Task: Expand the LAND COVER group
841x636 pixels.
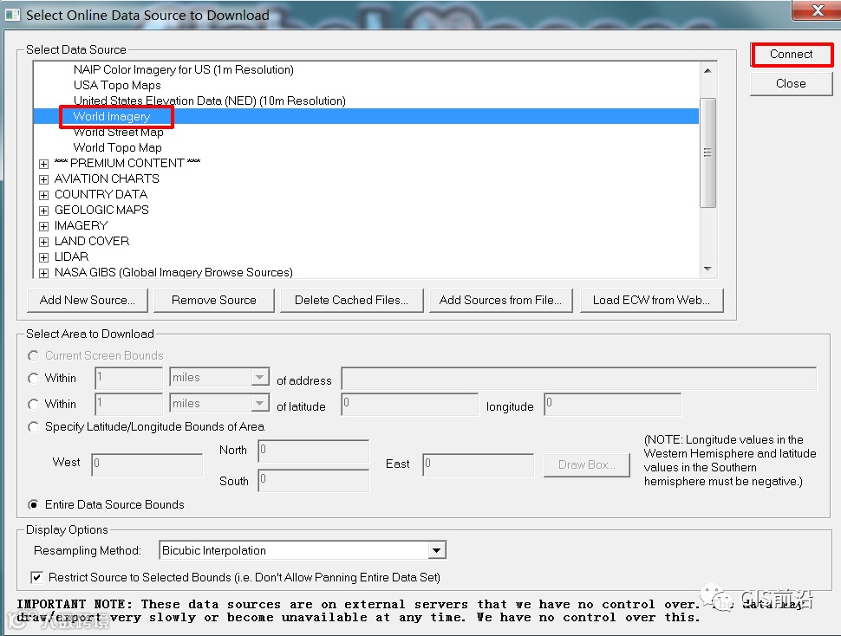Action: pos(44,242)
